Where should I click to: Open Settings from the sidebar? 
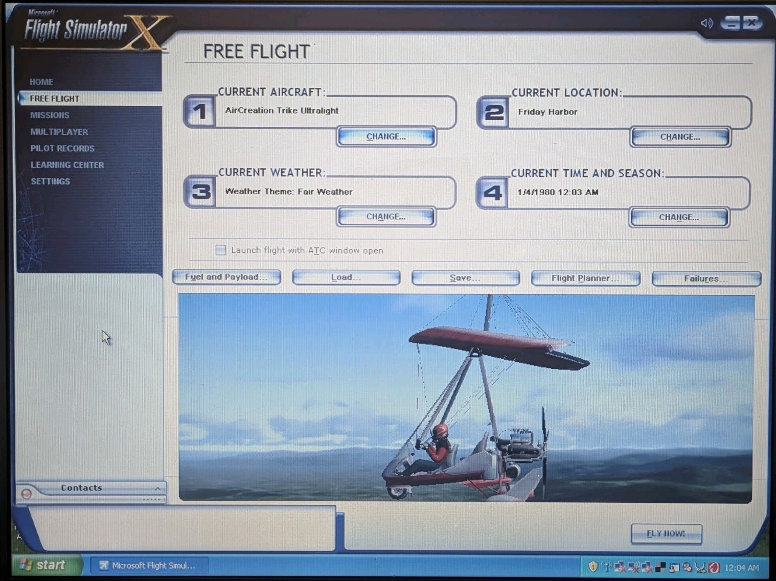pyautogui.click(x=51, y=181)
